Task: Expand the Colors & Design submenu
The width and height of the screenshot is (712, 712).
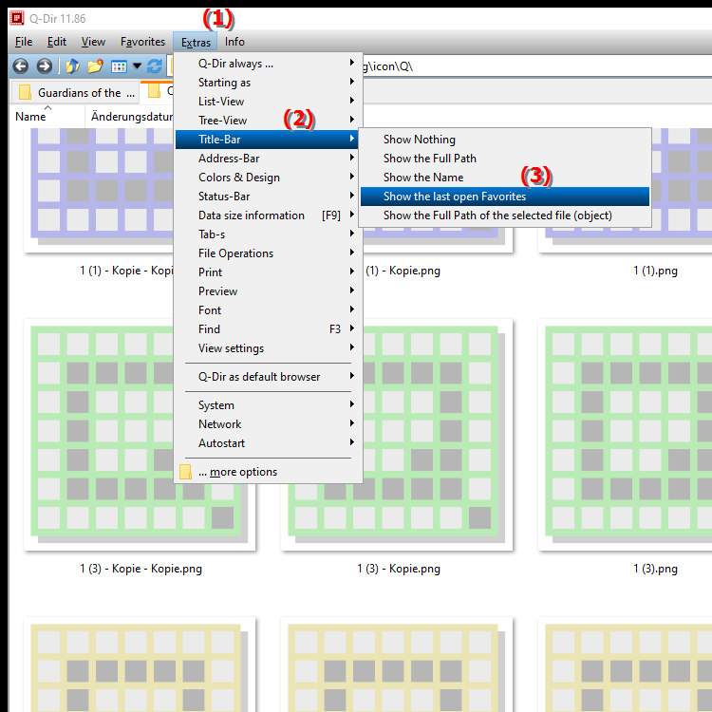Action: click(269, 178)
